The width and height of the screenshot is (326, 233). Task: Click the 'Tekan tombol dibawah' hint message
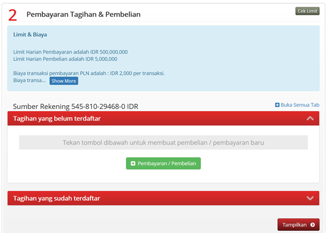click(x=164, y=143)
